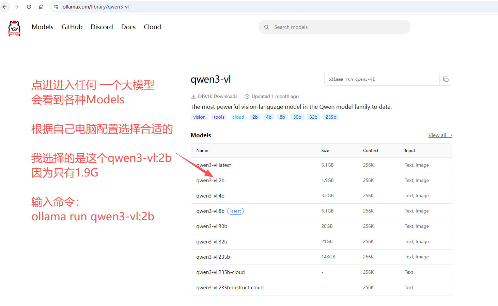This screenshot has width=498, height=306.
Task: Open the qwen3-vl:8b model link
Action: 211,211
